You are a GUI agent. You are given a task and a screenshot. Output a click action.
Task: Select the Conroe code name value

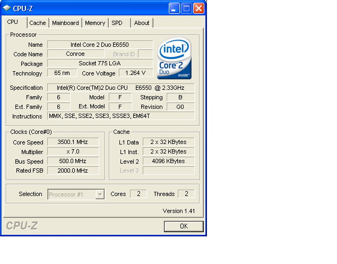75,54
